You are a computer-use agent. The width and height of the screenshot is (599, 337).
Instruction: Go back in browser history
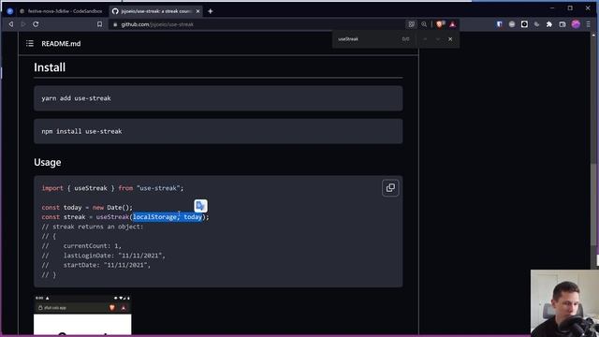click(x=11, y=24)
